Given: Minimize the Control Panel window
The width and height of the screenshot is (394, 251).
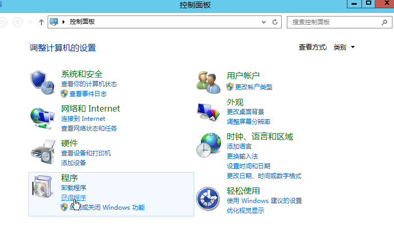Looking at the screenshot, I should 354,4.
